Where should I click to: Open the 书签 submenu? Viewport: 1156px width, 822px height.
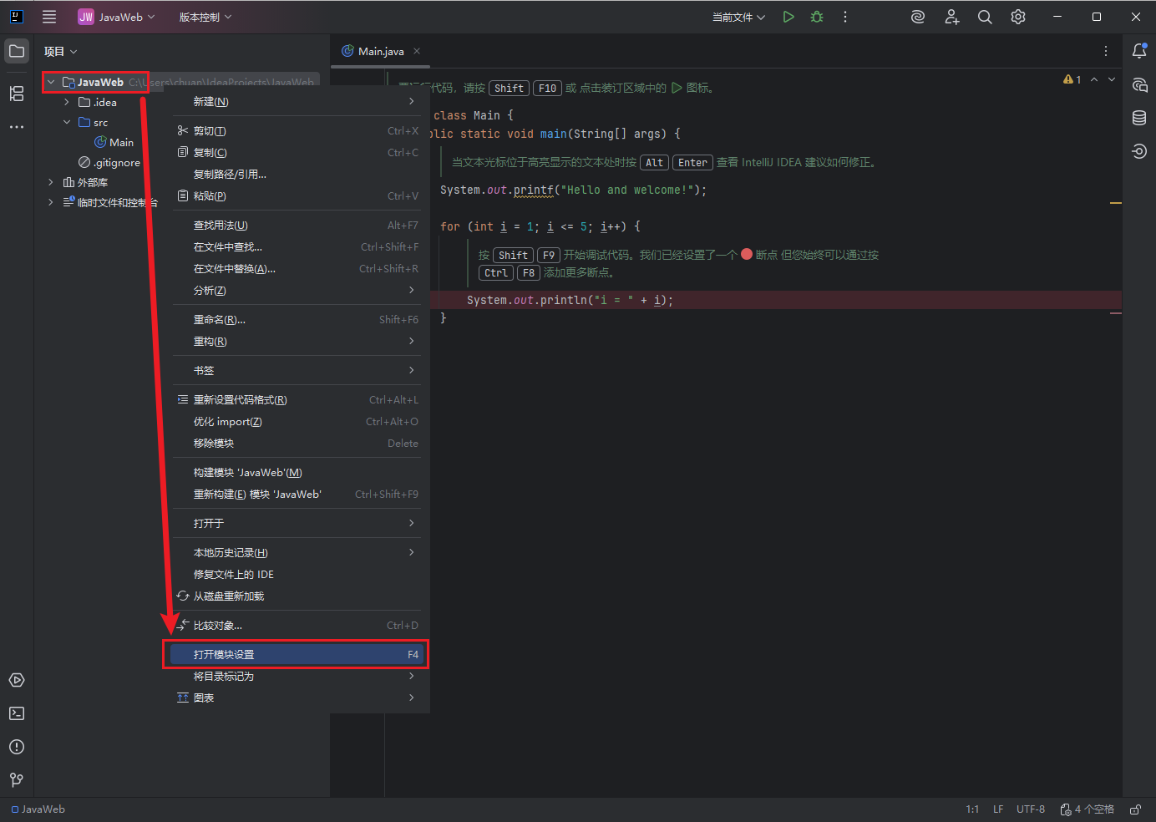coord(297,371)
